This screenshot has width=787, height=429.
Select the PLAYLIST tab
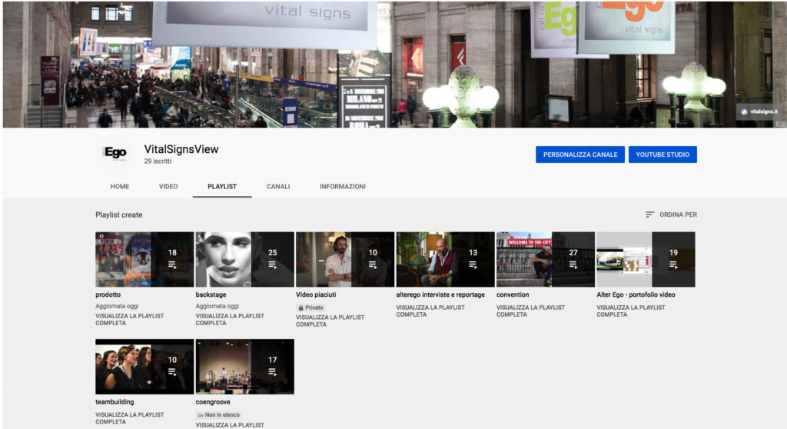[222, 186]
